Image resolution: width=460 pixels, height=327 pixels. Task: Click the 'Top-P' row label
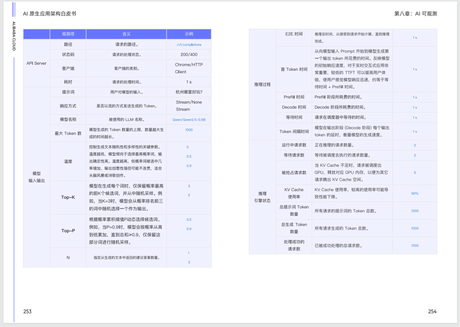[68, 231]
